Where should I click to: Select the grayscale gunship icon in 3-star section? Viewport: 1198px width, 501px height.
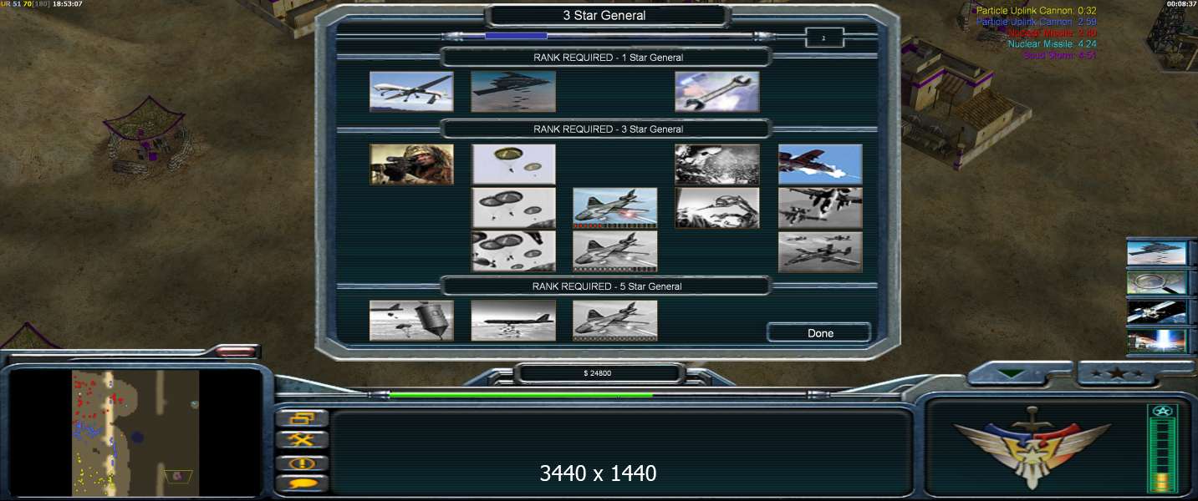pos(615,251)
